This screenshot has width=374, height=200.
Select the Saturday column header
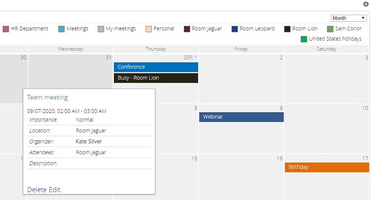coord(326,49)
